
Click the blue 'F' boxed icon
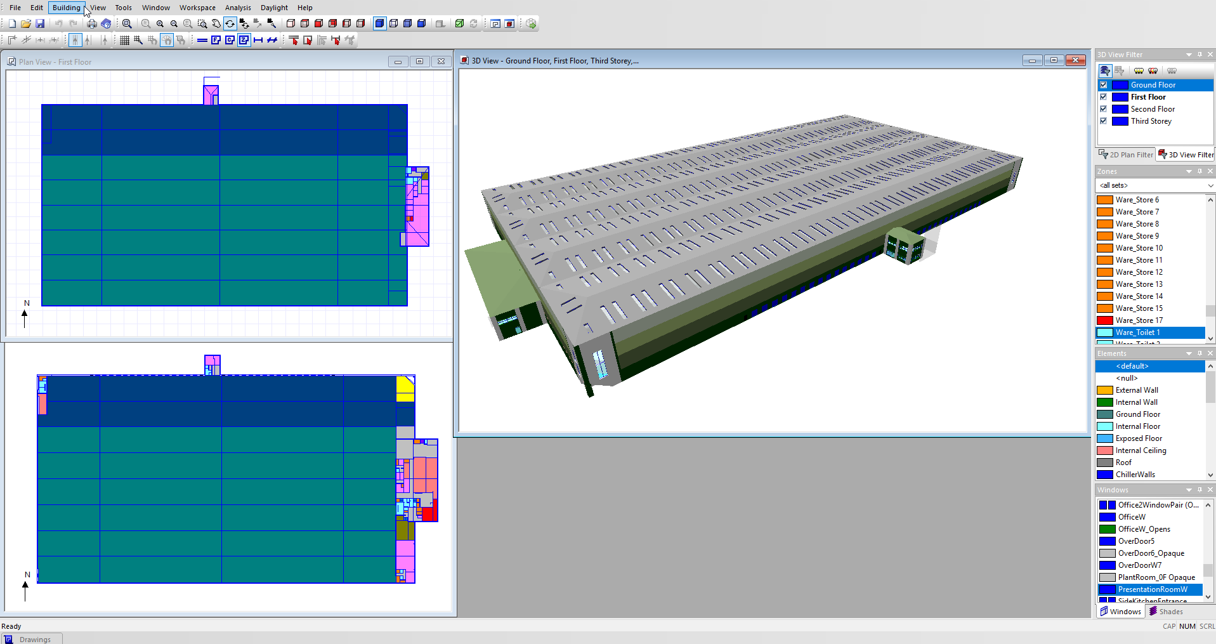click(x=216, y=40)
